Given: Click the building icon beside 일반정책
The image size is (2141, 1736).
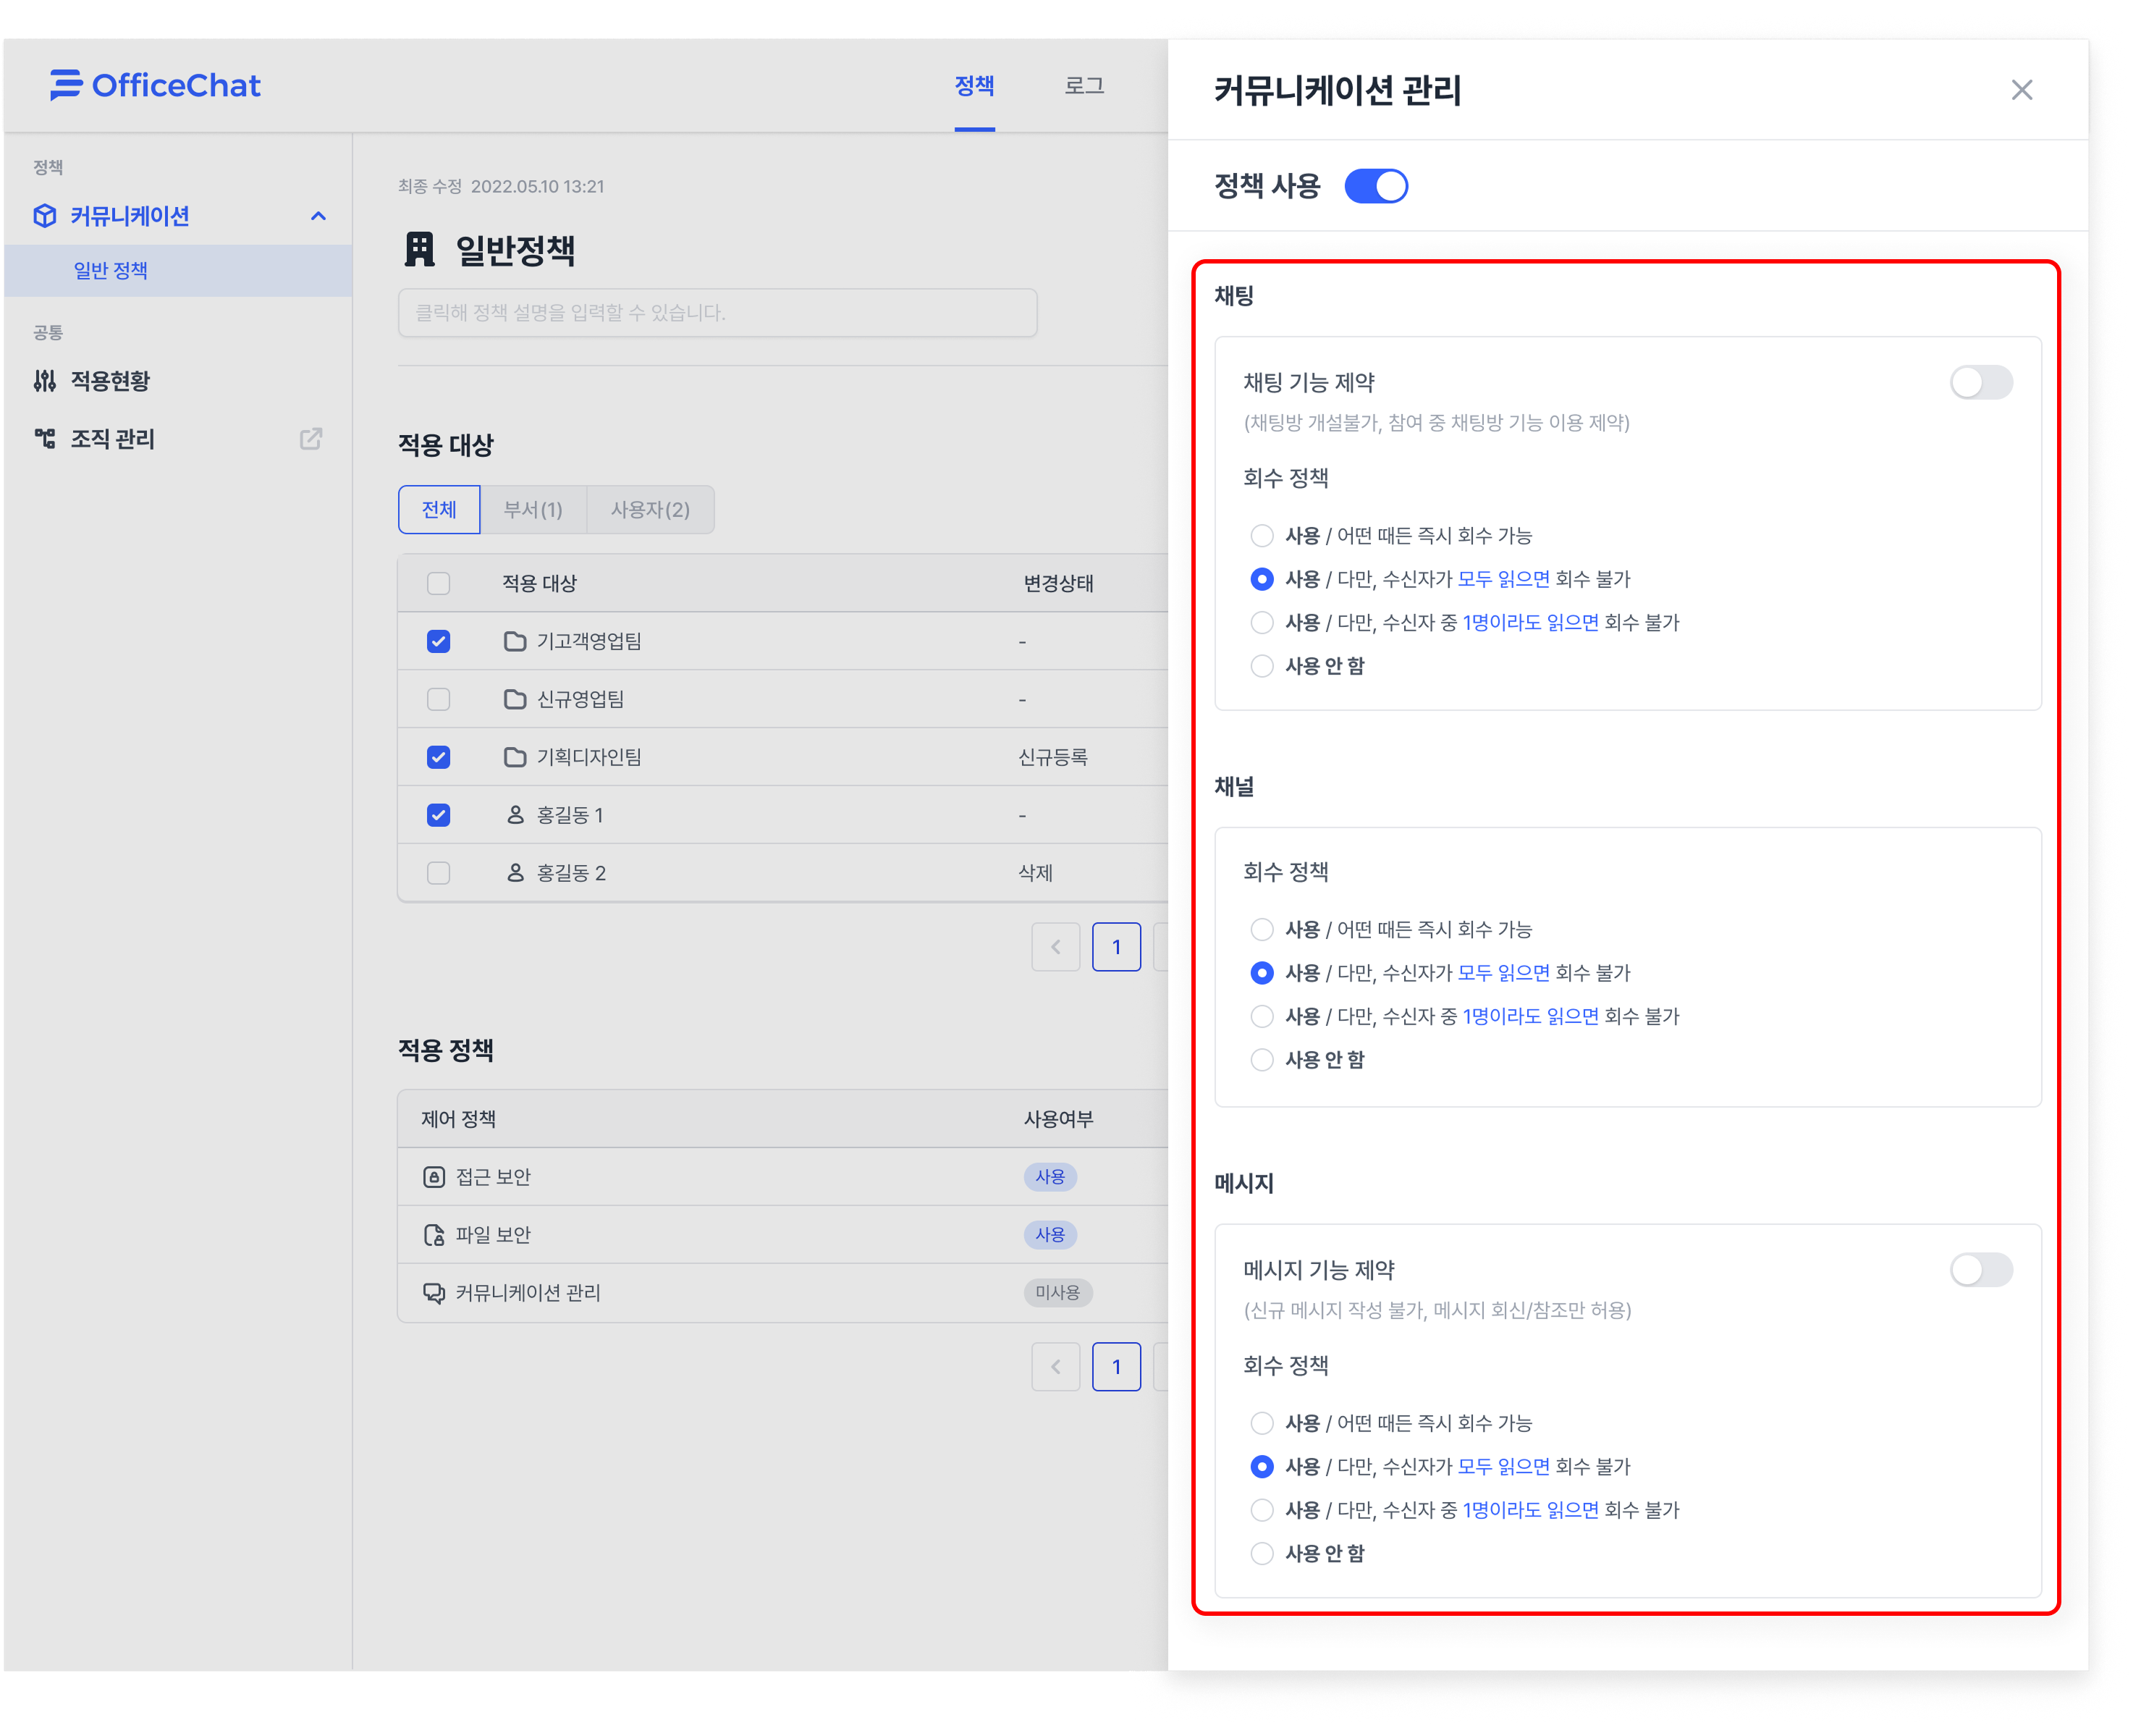Looking at the screenshot, I should click(x=420, y=250).
